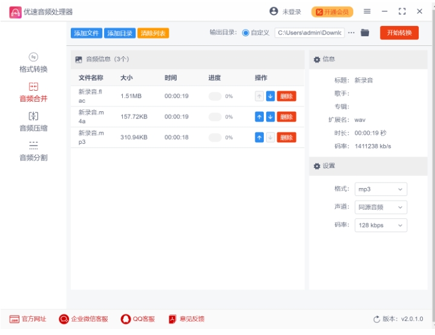The width and height of the screenshot is (435, 335).
Task: Click the 扩展名 value wav
Action: pos(360,120)
